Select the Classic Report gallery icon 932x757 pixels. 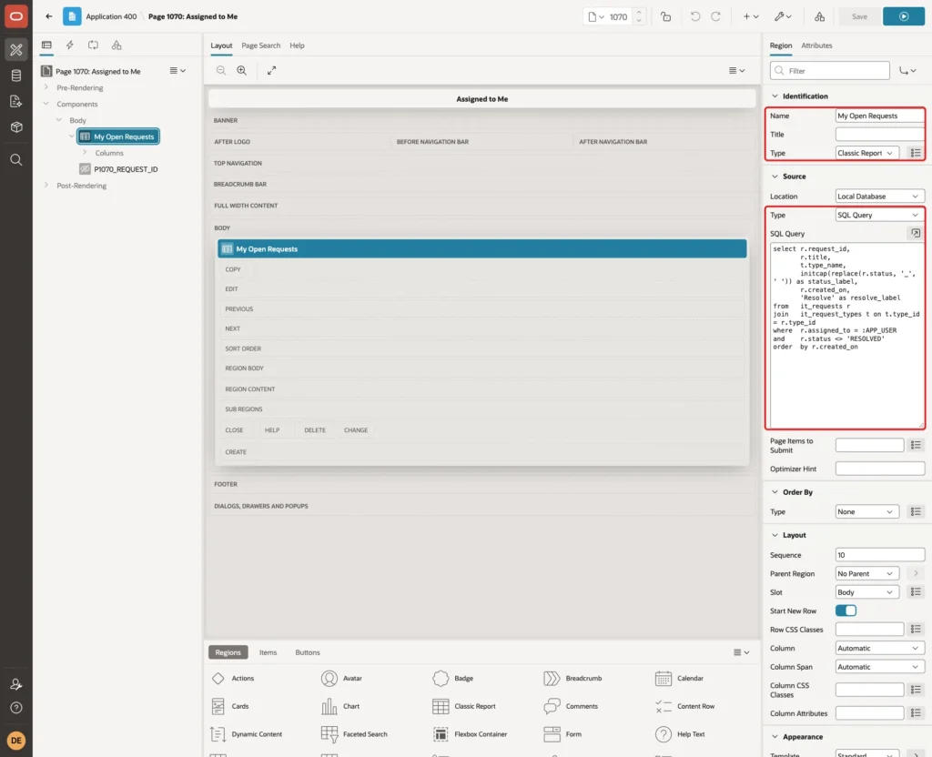pyautogui.click(x=441, y=706)
